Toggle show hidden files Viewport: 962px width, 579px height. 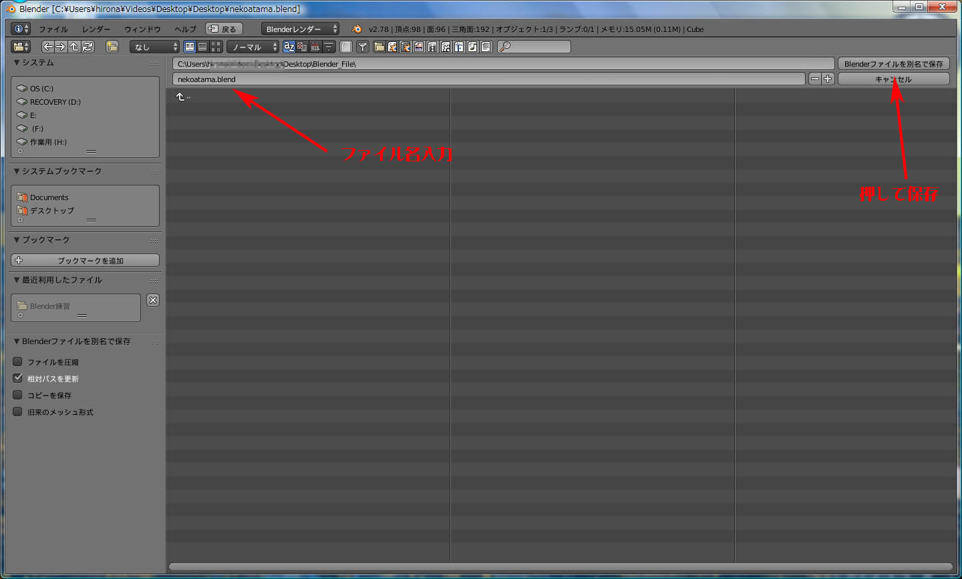pos(346,47)
